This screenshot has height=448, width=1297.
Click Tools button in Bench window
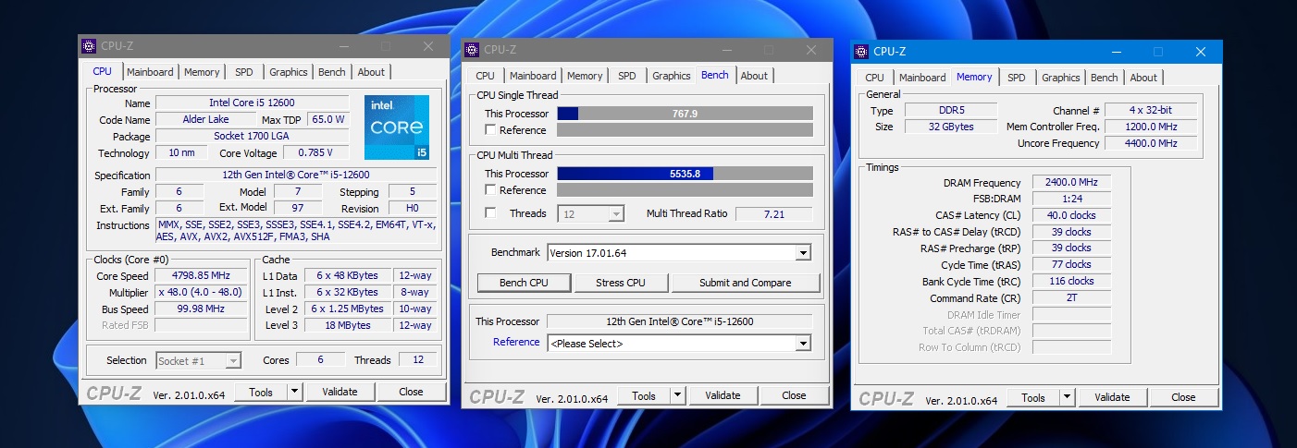644,395
